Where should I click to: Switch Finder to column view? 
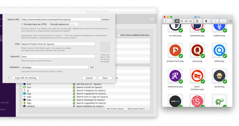(186, 21)
